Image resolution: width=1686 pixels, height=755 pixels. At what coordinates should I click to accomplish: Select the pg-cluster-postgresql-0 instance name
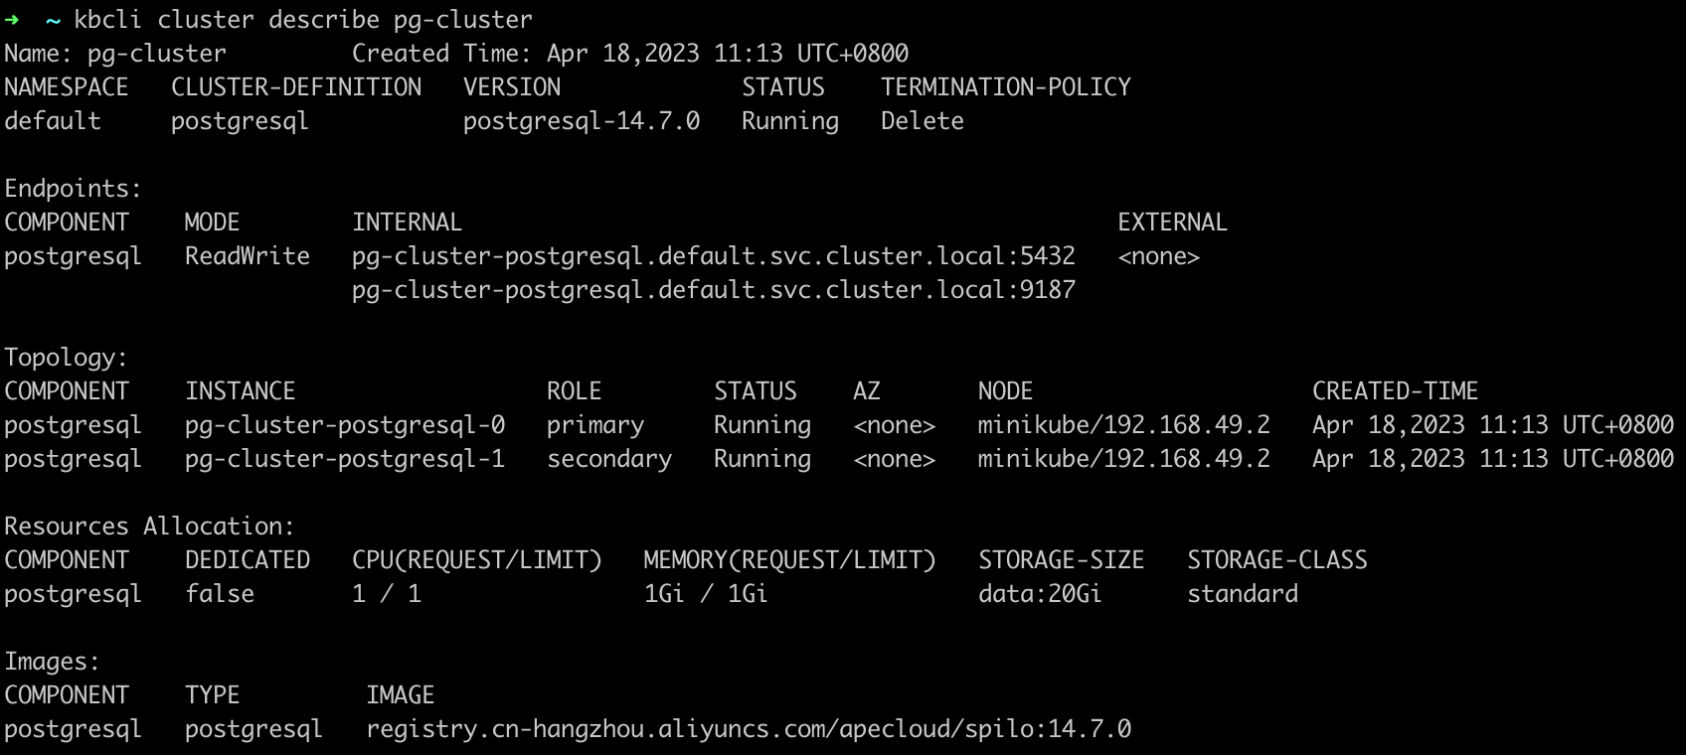point(345,425)
